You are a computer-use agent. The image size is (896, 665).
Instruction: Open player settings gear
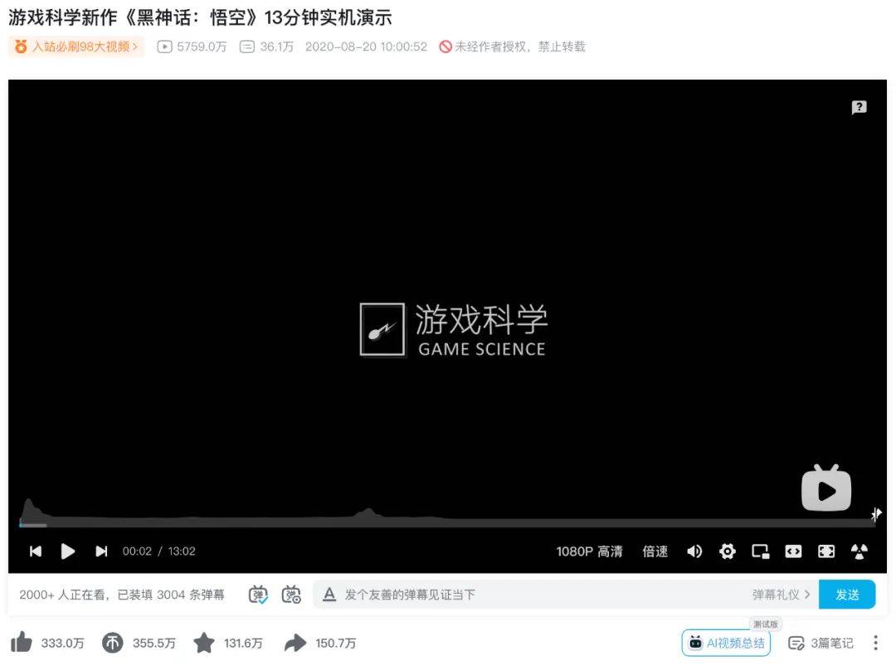[x=727, y=551]
